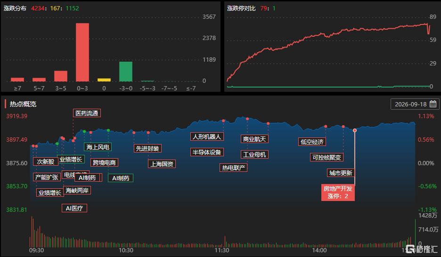Click the 格隆汇 logo watermark
This screenshot has width=441, height=257.
click(422, 249)
